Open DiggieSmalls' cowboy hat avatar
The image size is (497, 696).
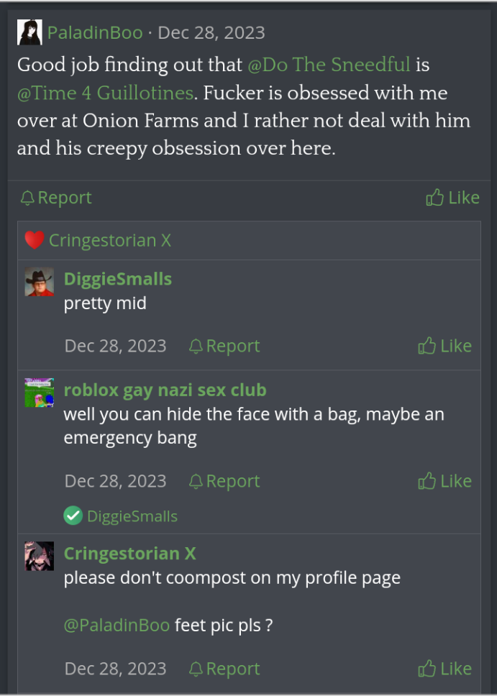click(x=40, y=283)
